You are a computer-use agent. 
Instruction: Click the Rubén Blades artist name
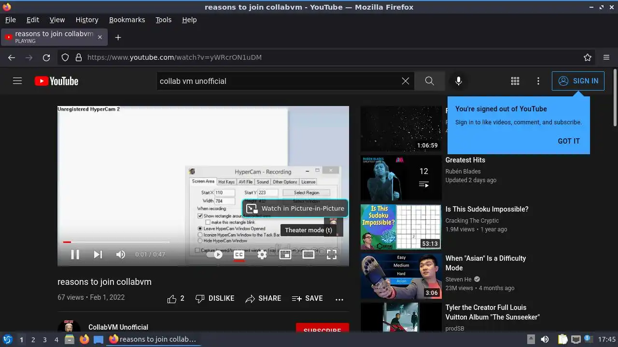[x=463, y=172]
